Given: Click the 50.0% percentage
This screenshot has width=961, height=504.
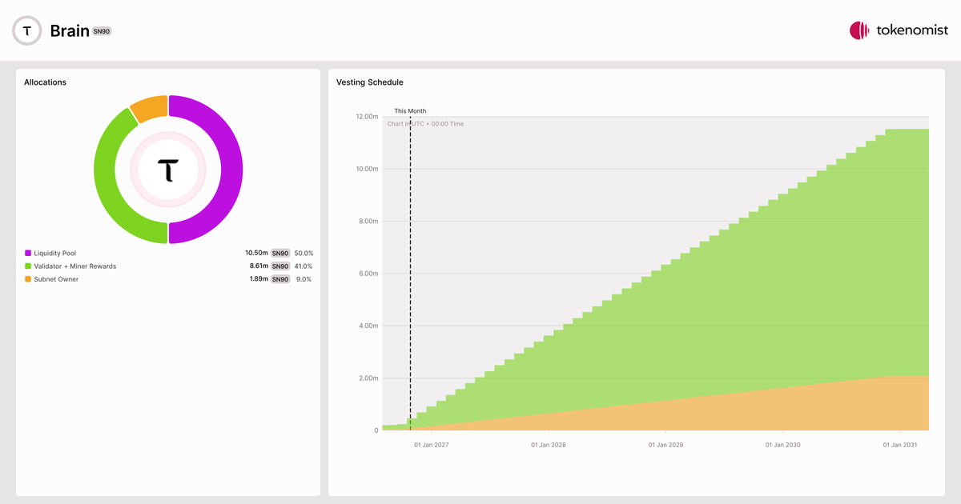Looking at the screenshot, I should point(304,253).
